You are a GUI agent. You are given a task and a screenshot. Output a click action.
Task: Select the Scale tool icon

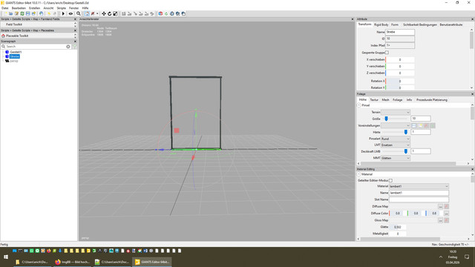tap(115, 13)
